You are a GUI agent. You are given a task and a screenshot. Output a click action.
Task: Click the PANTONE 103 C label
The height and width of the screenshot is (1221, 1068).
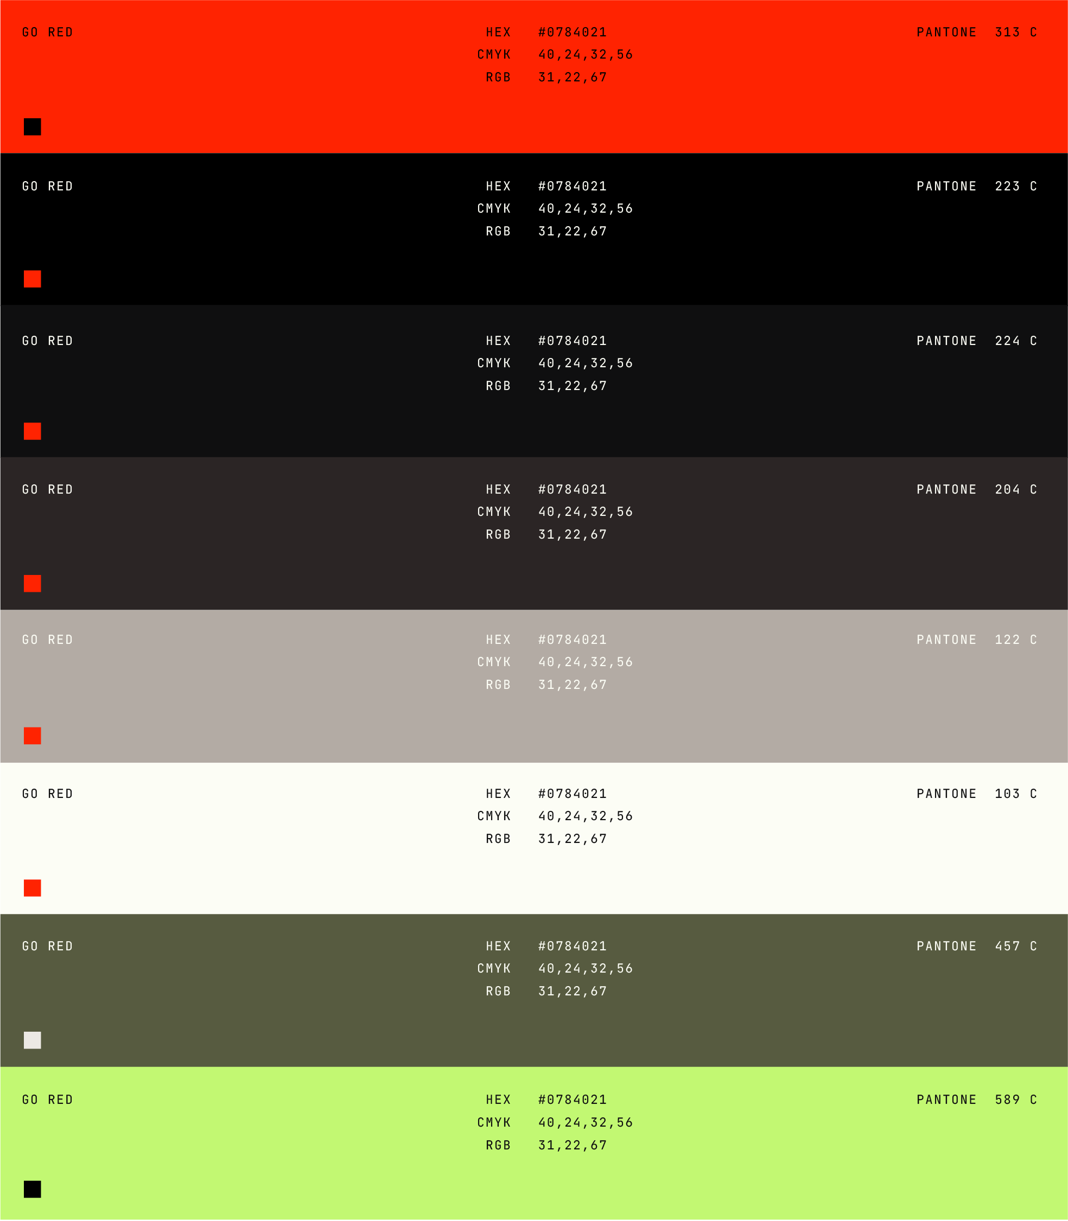pos(977,794)
